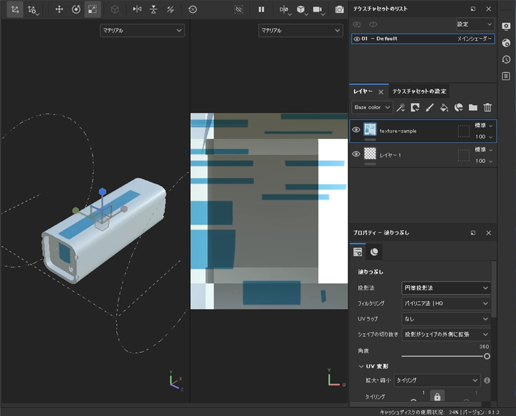Viewport: 516px width, 416px height.
Task: Open the シェイプの切り抜き dropdown
Action: (446, 334)
